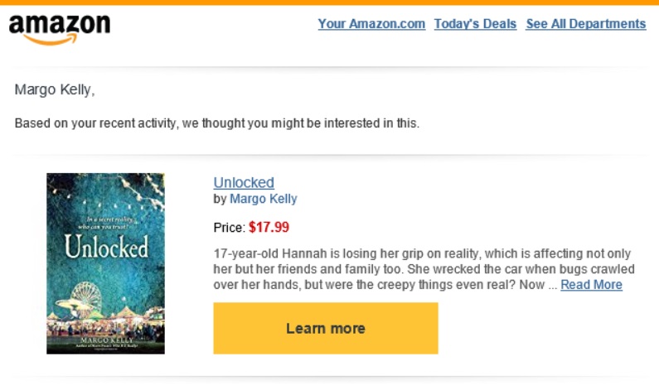This screenshot has height=390, width=659.
Task: Go to Today's Deals
Action: tap(475, 24)
